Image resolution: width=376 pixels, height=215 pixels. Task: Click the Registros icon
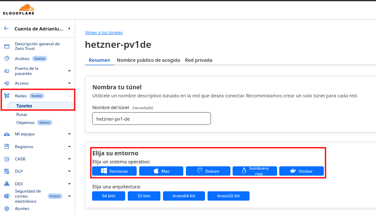coord(7,146)
